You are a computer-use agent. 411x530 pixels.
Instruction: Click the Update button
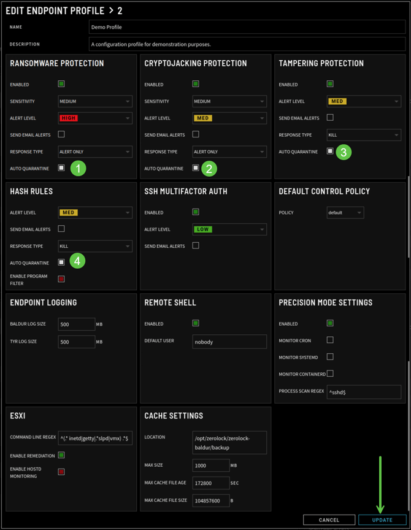[x=382, y=520]
